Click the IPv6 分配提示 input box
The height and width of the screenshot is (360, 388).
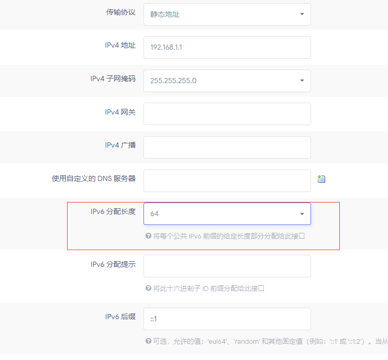point(227,266)
